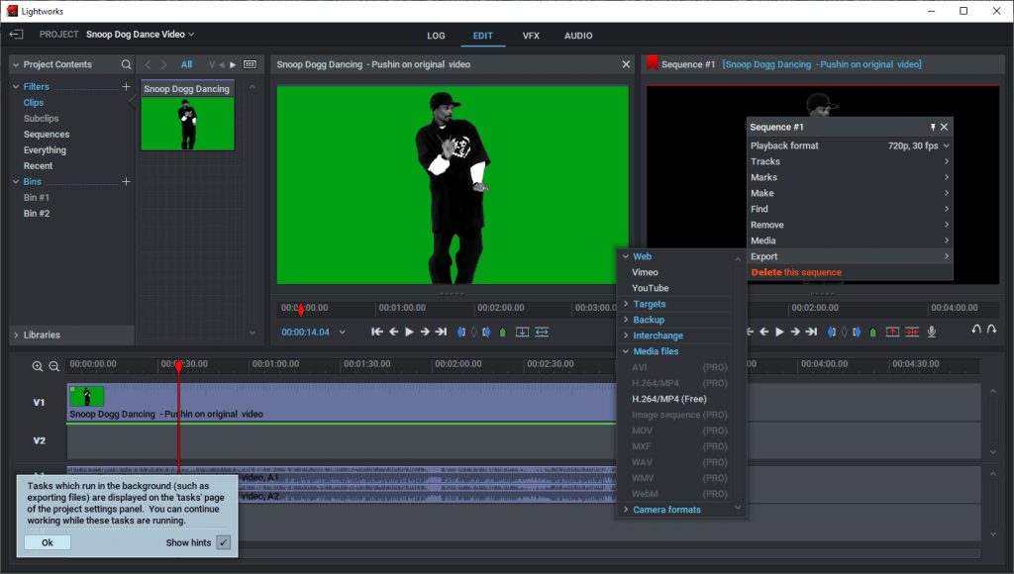Click Delete this sequence
Screen dimensions: 1014x574
pos(796,272)
